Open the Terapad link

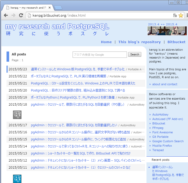point(158,150)
